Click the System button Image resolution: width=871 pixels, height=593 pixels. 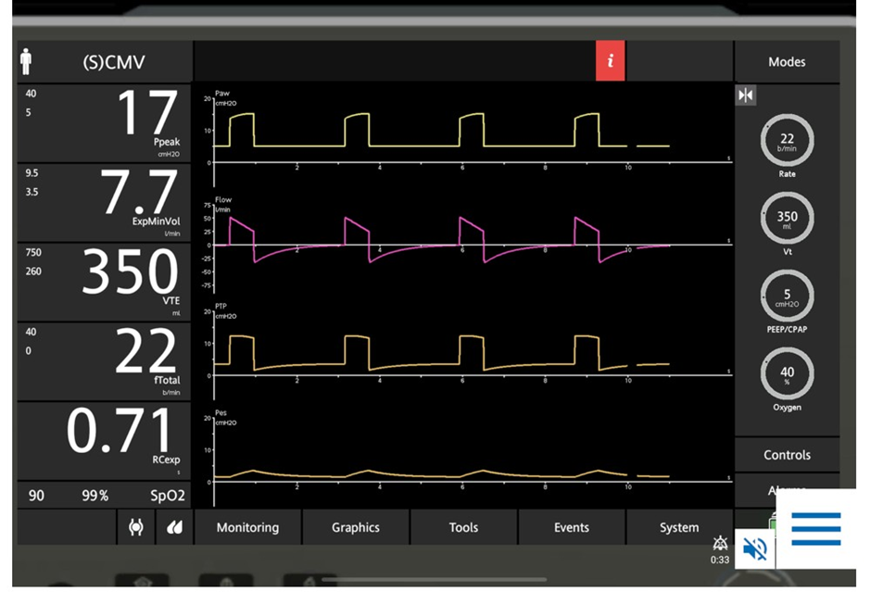679,527
